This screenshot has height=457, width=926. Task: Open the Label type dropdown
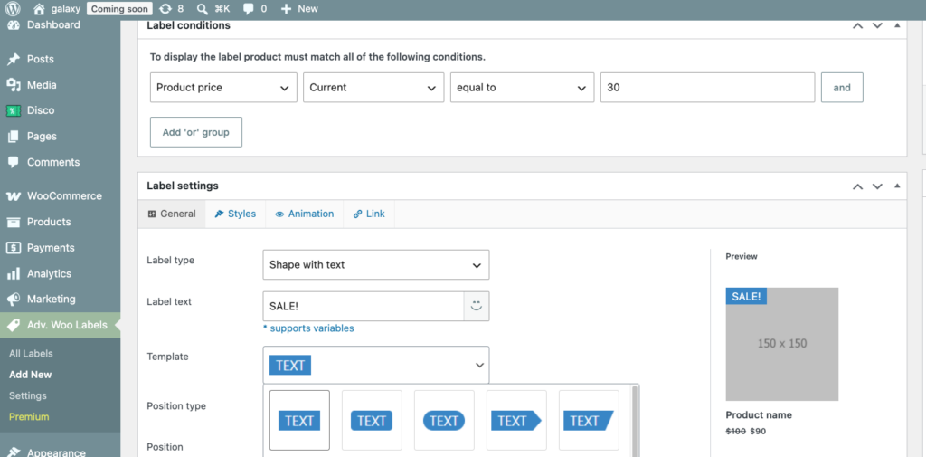coord(376,265)
